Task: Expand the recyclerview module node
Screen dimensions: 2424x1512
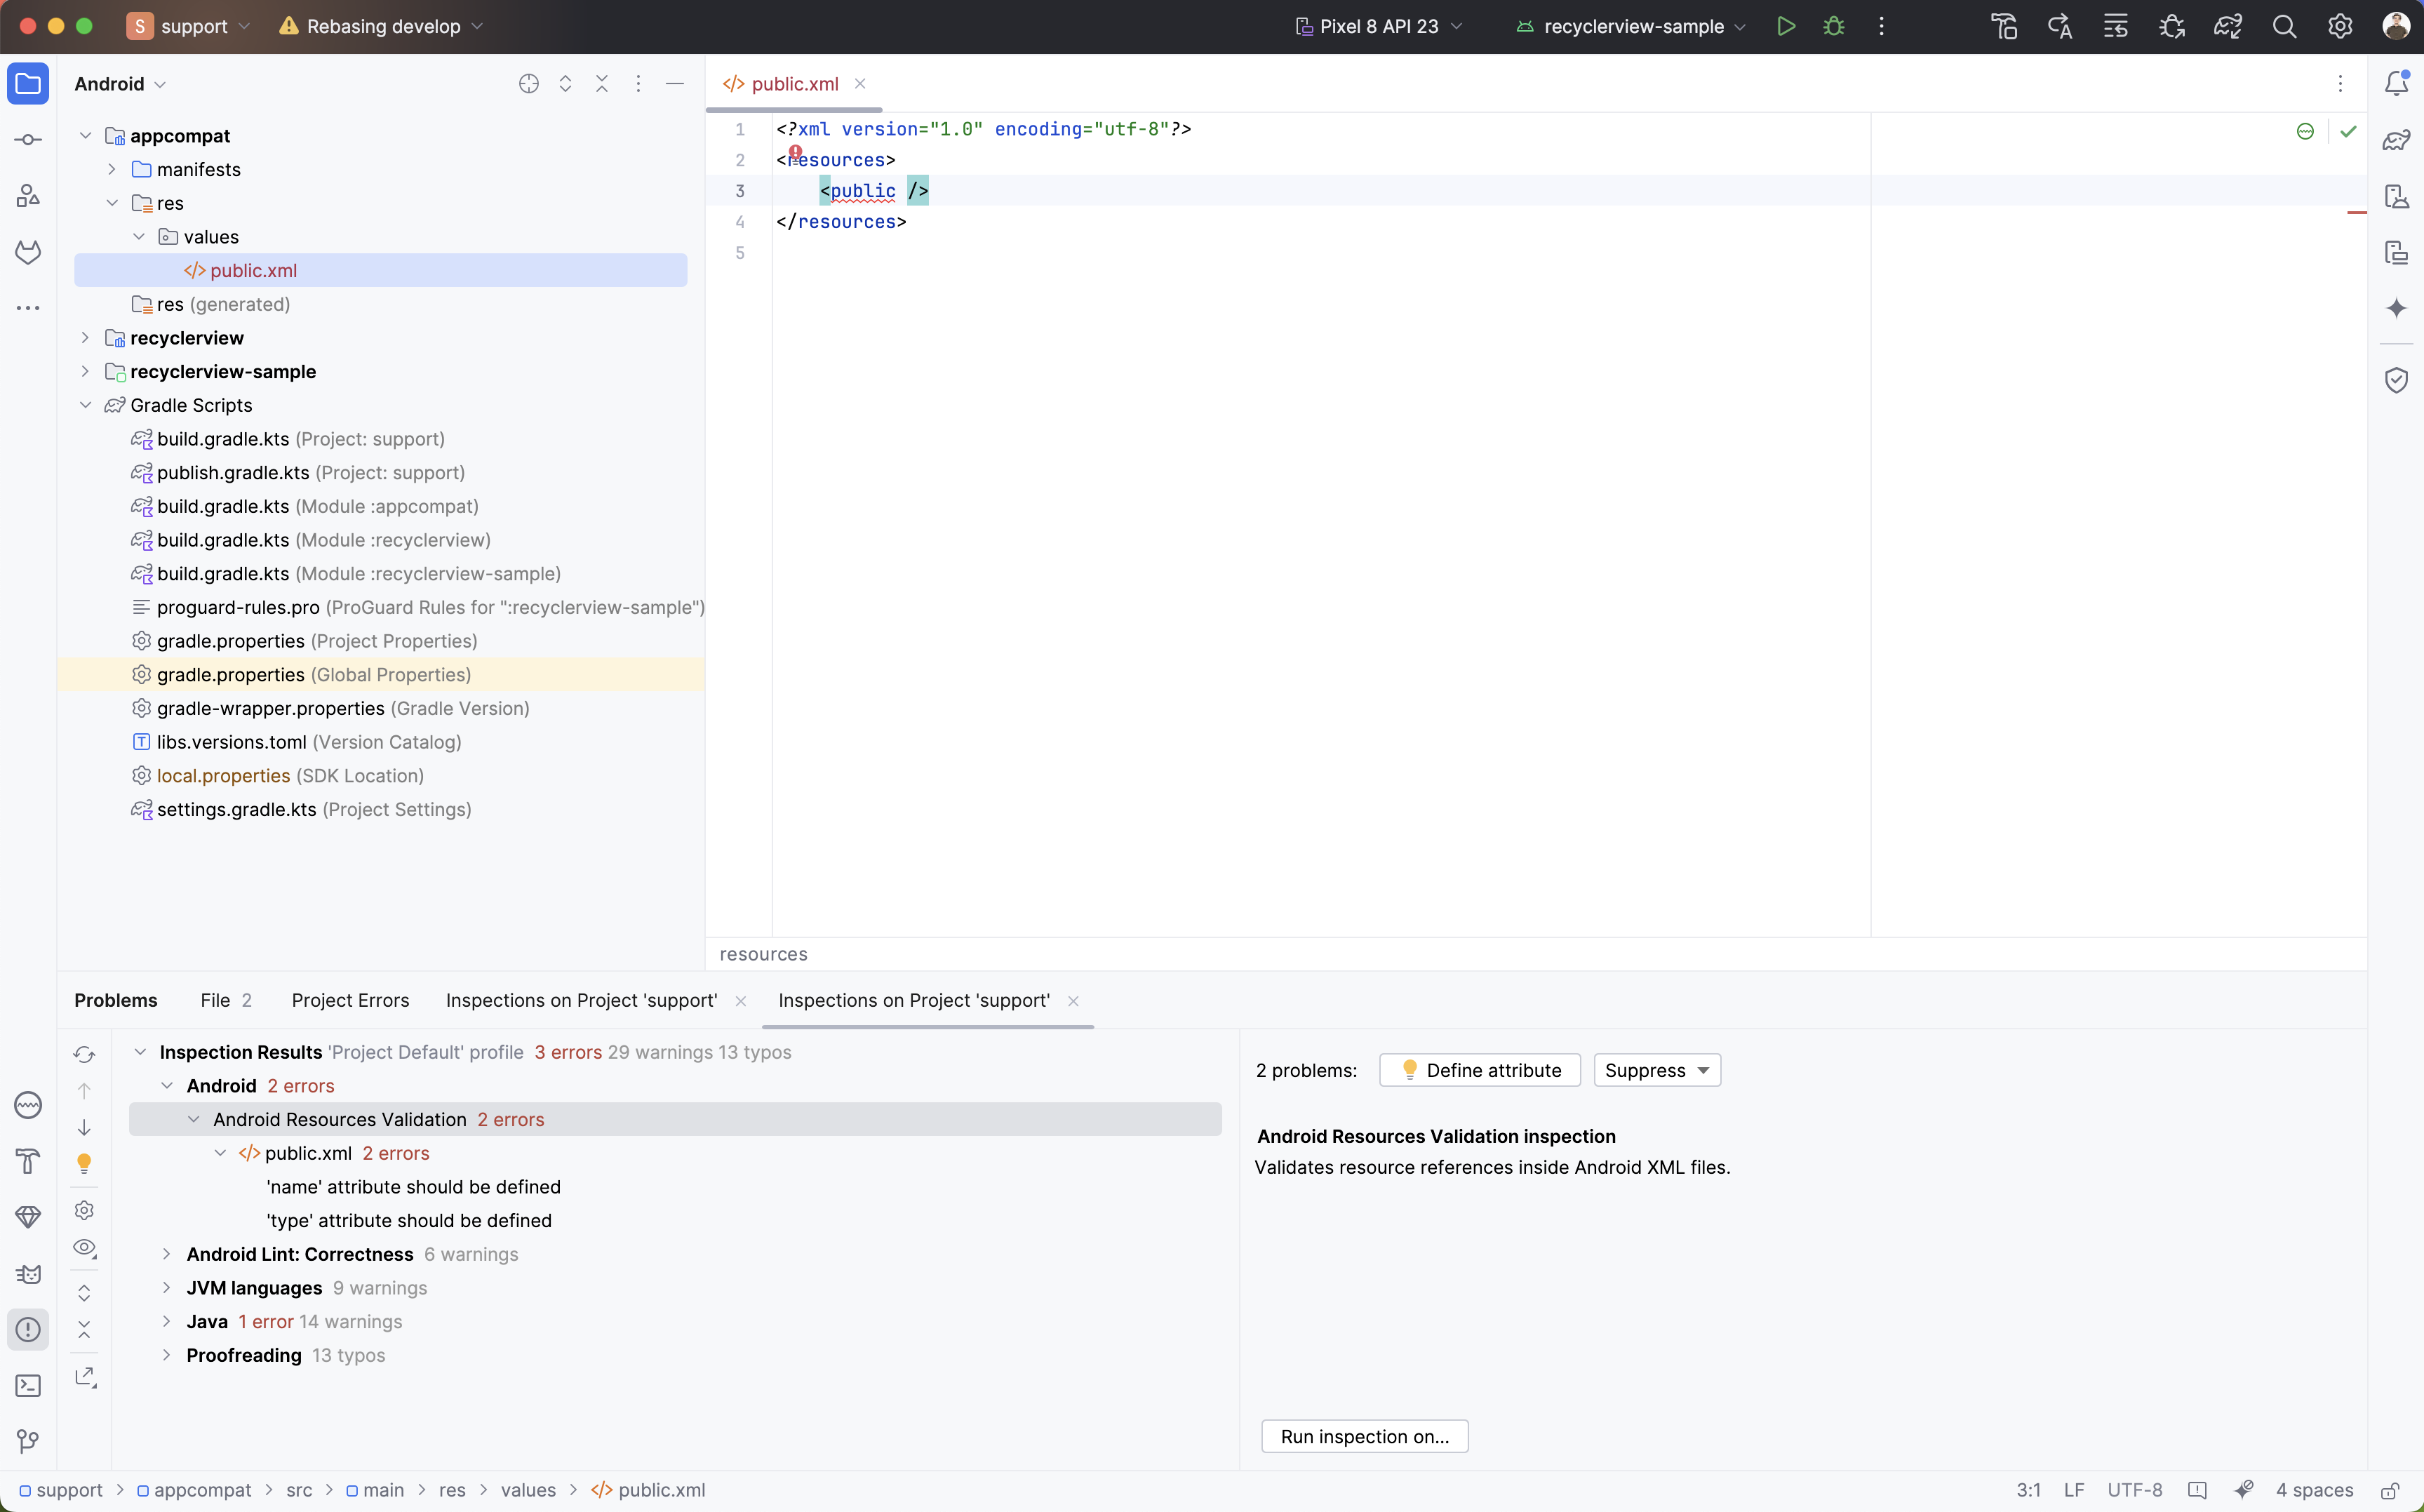Action: [85, 338]
